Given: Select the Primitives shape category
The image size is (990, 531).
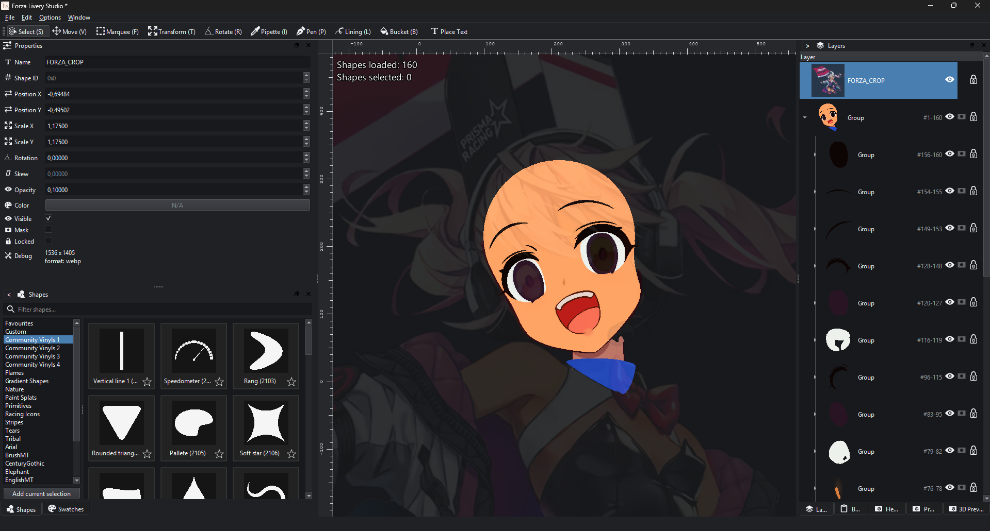Looking at the screenshot, I should [19, 406].
